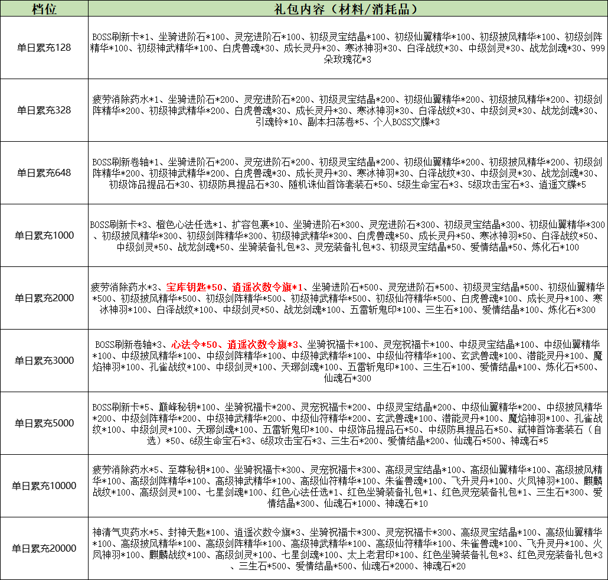Select the 单日累充328 tier cell
This screenshot has width=608, height=580.
(44, 110)
